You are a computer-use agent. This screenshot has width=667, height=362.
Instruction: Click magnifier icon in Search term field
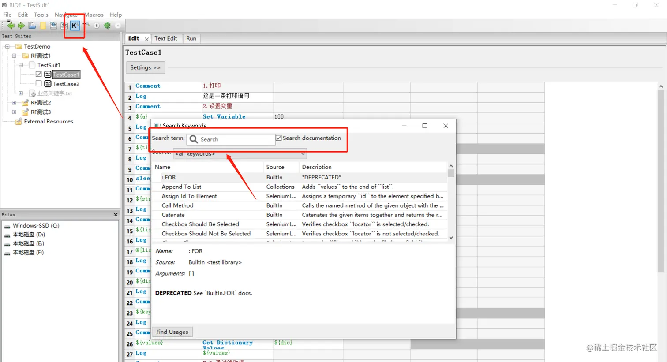point(193,139)
